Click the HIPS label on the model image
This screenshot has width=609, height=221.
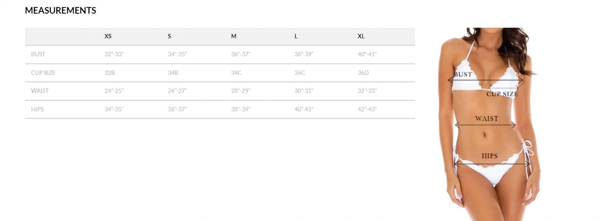(x=489, y=156)
